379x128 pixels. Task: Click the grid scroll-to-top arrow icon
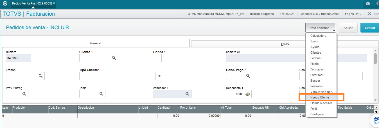pyautogui.click(x=376, y=108)
